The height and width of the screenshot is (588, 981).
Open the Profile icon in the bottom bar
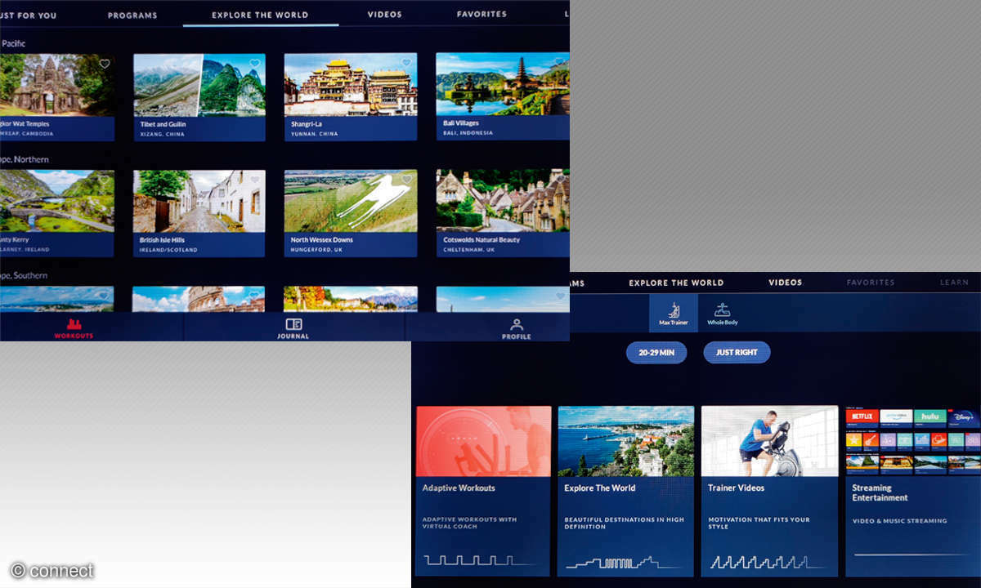(x=516, y=324)
